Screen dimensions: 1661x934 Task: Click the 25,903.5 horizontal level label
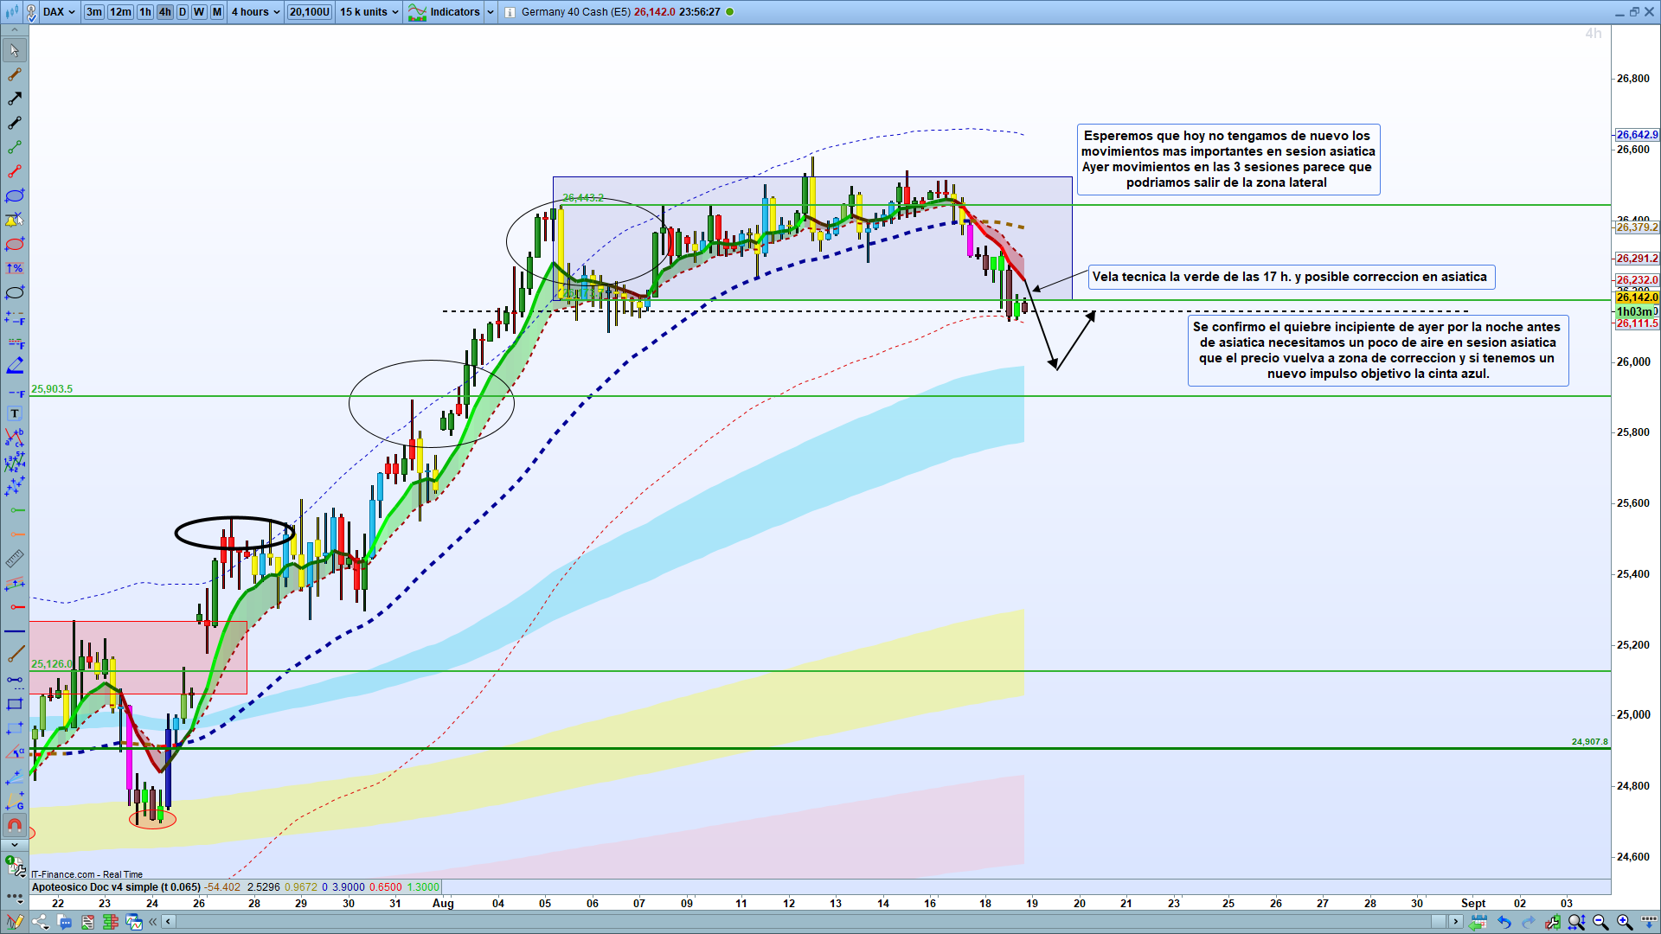[52, 389]
